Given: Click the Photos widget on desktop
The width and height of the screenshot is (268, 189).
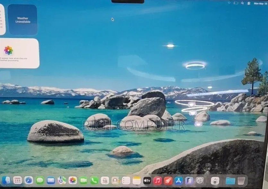Looking at the screenshot, I should [x=19, y=53].
